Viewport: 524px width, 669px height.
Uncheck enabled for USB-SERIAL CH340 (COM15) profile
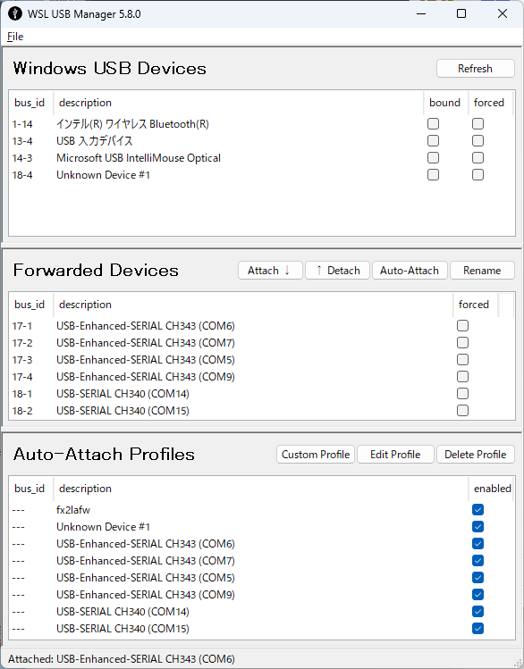pos(478,629)
